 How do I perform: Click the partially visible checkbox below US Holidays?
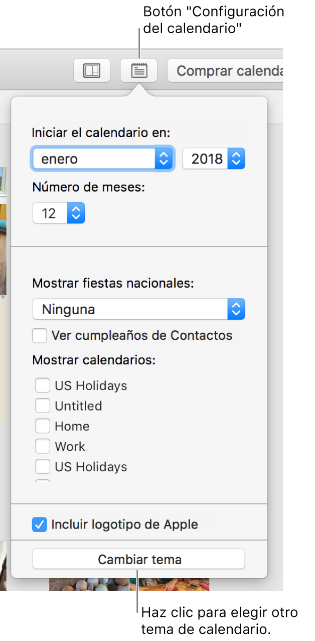[x=43, y=483]
